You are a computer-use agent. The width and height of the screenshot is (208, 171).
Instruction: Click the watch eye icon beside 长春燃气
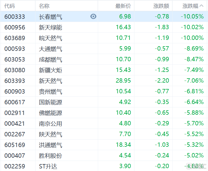point(93,16)
